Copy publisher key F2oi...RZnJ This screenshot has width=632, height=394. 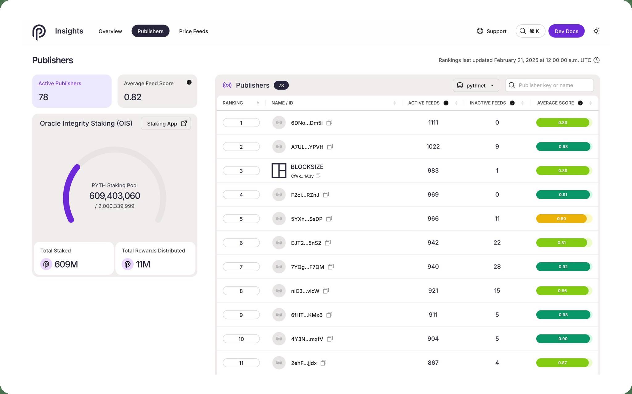(x=326, y=195)
